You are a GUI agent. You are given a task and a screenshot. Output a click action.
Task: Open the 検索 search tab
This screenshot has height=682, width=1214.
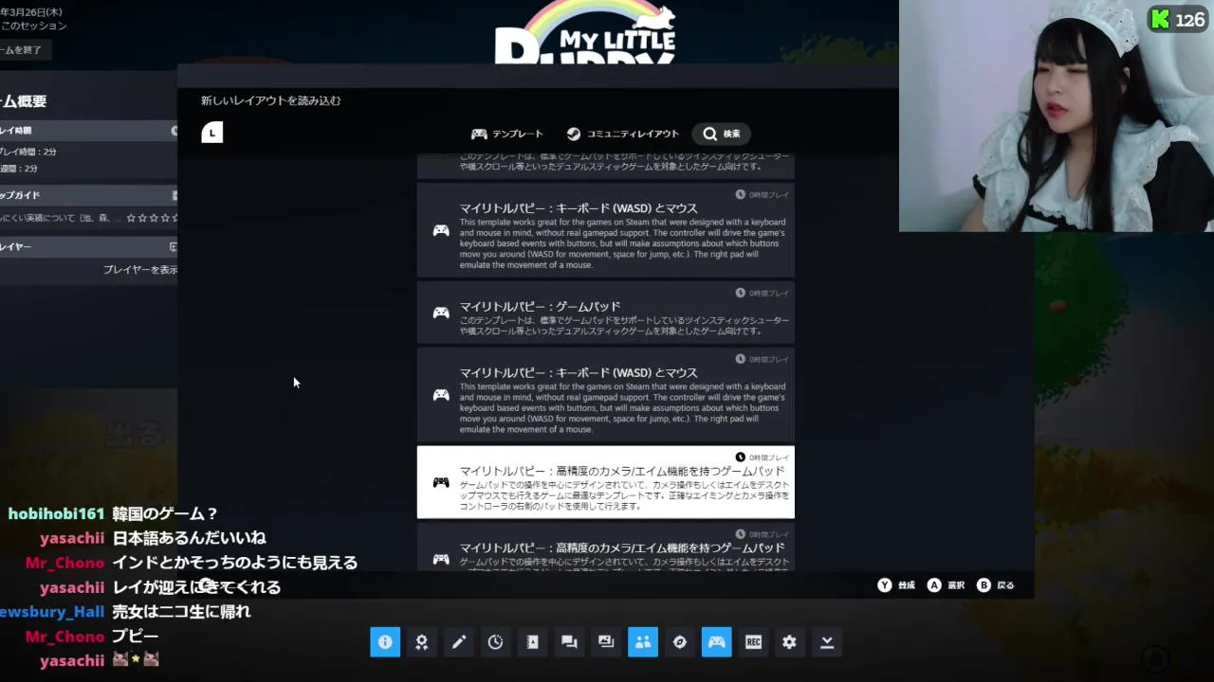722,134
